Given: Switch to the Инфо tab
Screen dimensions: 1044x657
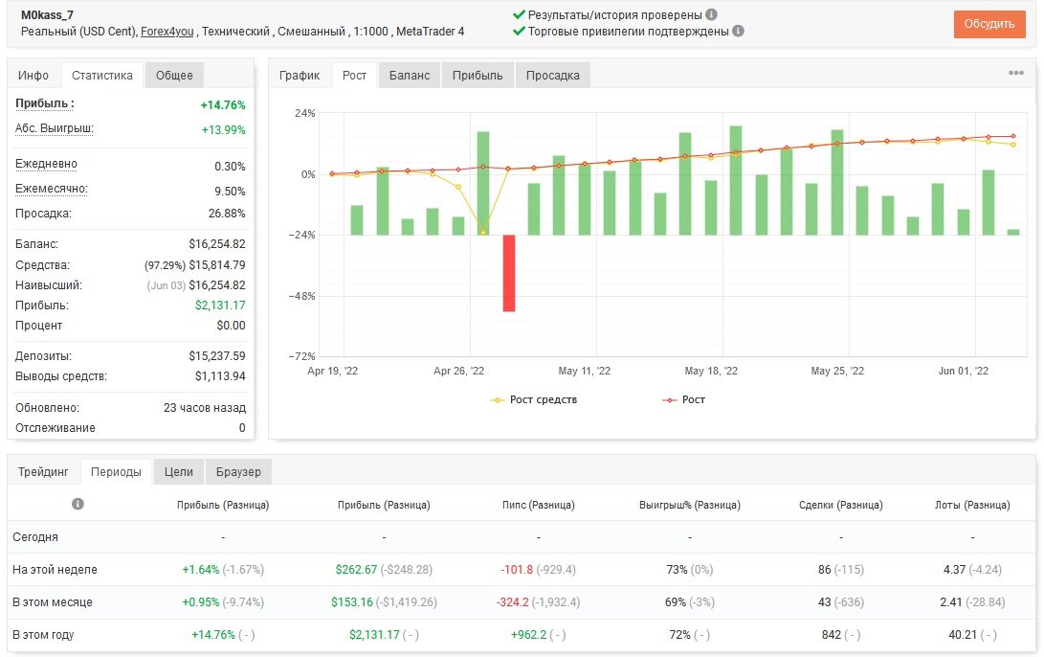Looking at the screenshot, I should click(33, 76).
